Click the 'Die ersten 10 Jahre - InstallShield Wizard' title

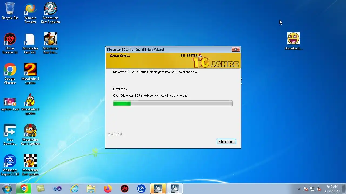pos(135,50)
